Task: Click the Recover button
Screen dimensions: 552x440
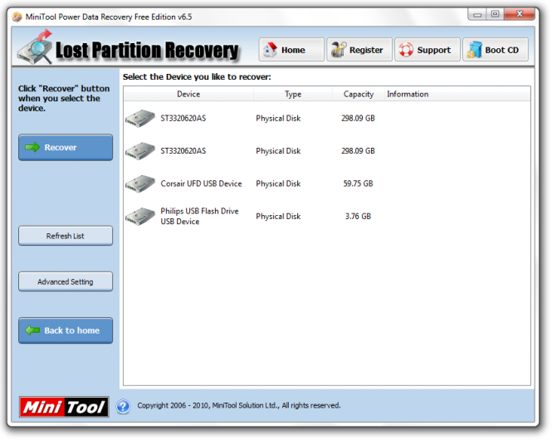Action: pos(66,148)
